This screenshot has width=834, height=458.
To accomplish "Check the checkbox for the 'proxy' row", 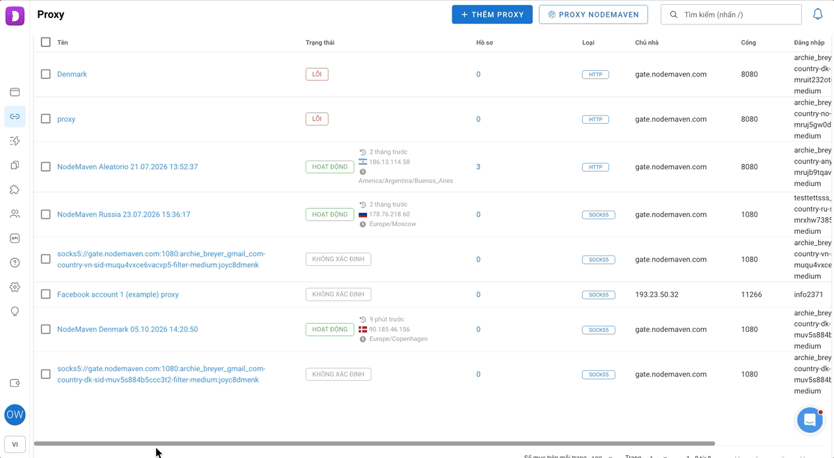I will coord(46,118).
